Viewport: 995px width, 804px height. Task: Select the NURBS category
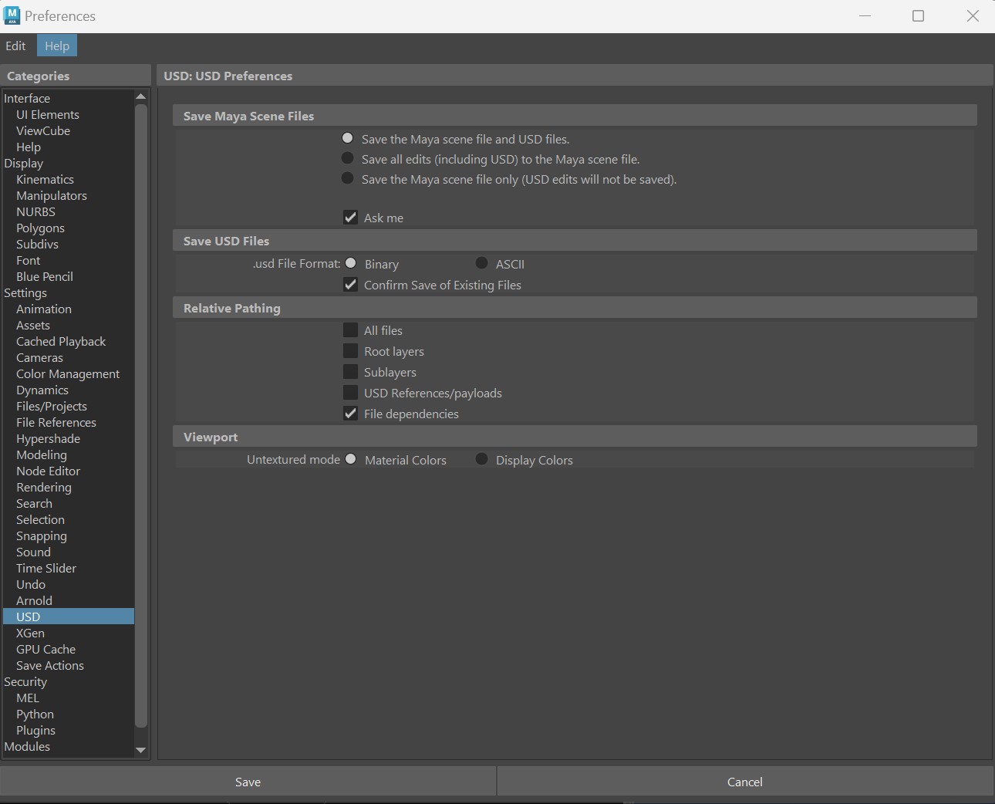tap(35, 211)
